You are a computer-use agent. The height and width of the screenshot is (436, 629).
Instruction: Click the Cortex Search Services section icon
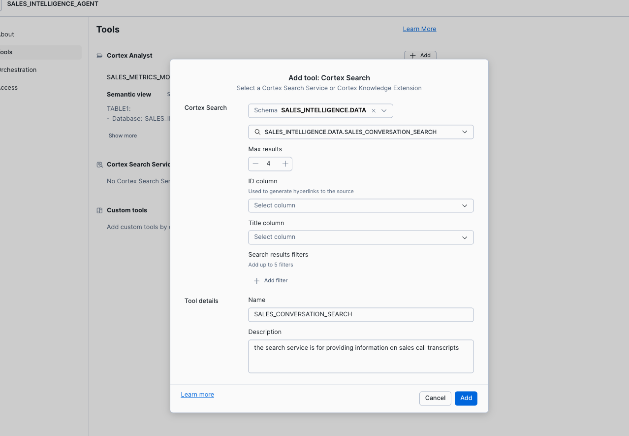click(99, 165)
